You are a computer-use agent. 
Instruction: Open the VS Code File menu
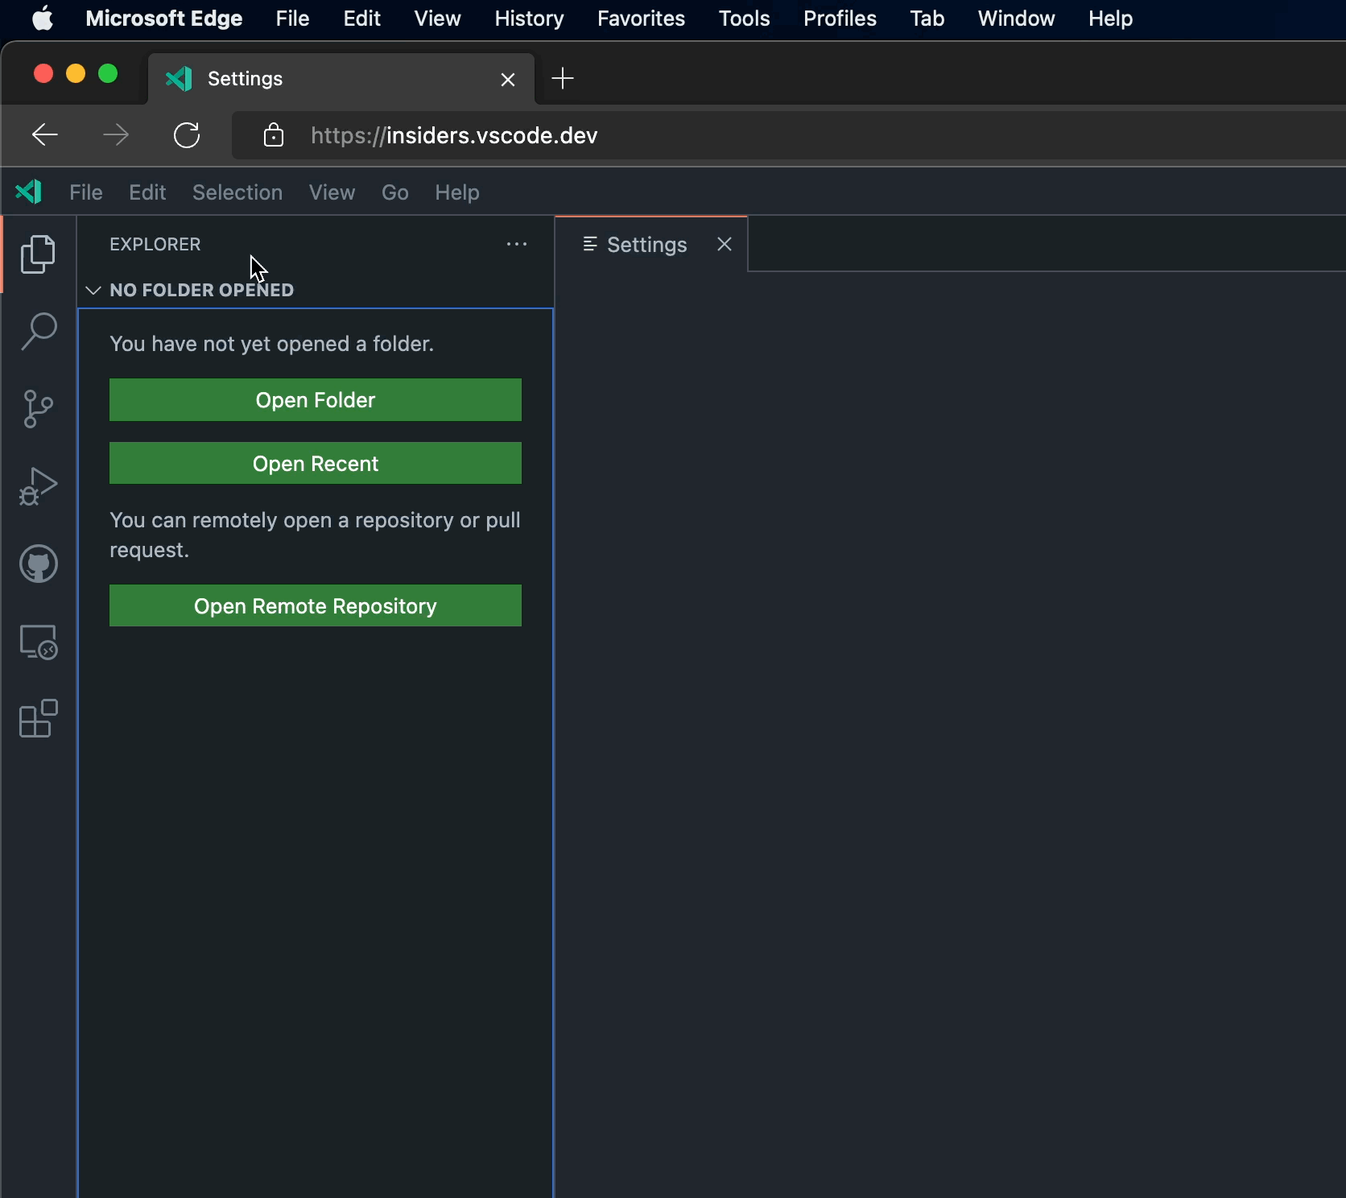coord(85,192)
